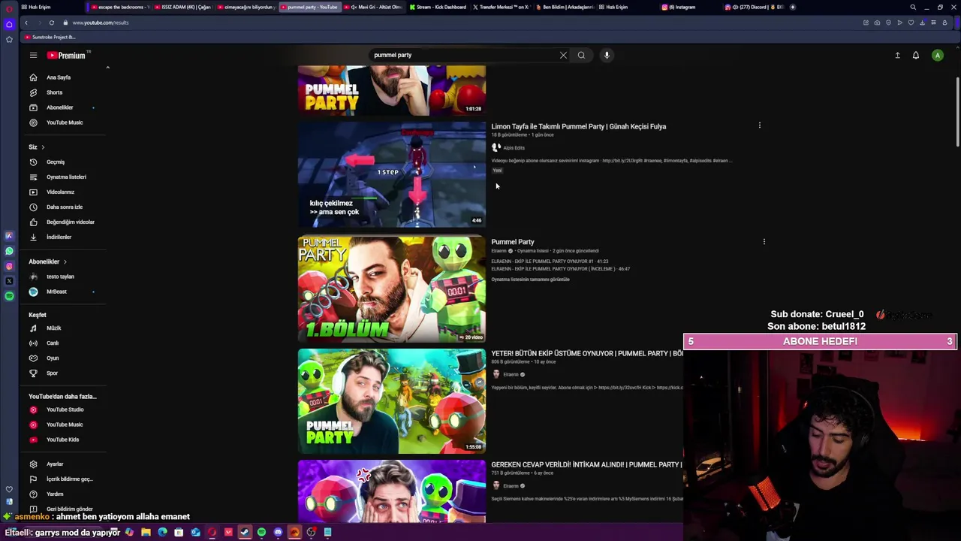Click Oynatma listesinin tamamını görüntüle

click(530, 280)
